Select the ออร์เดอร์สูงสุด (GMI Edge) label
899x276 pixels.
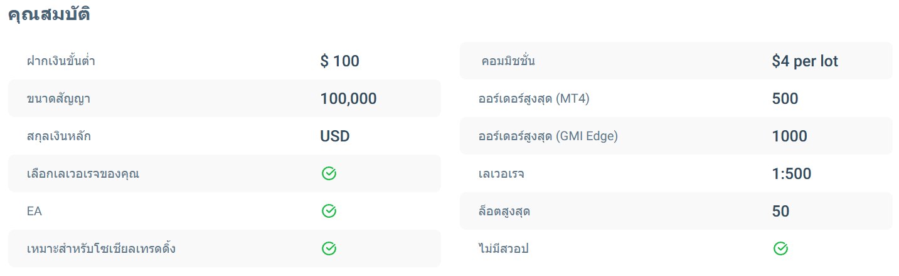tap(548, 136)
